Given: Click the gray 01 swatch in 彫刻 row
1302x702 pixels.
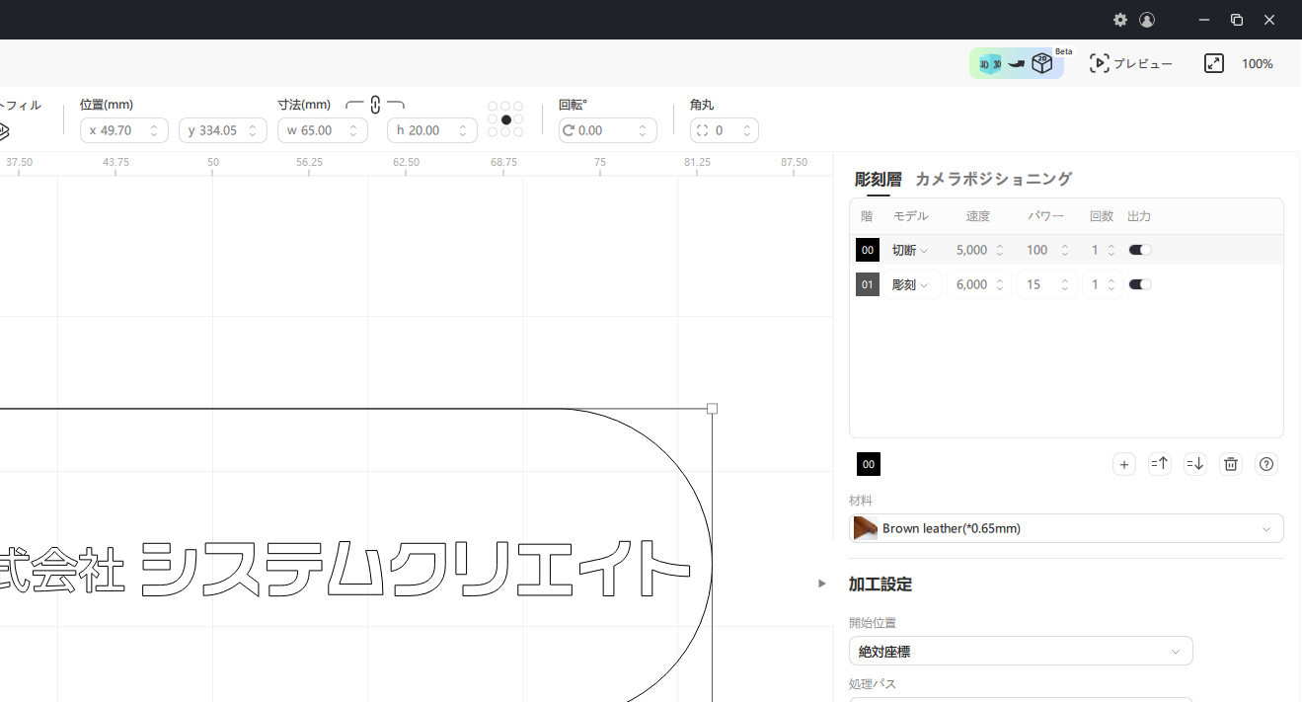Looking at the screenshot, I should click(x=868, y=284).
